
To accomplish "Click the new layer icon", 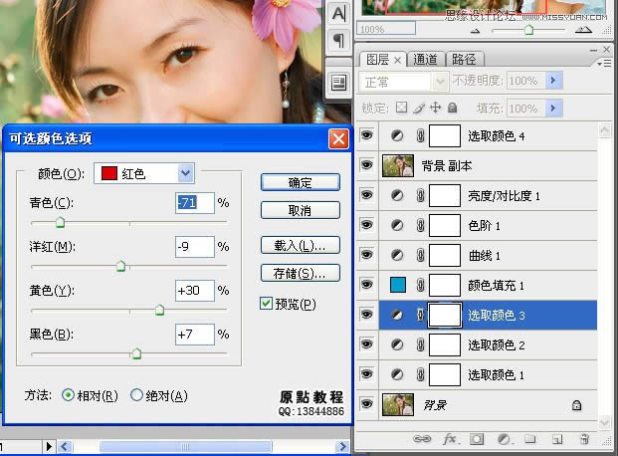I will click(557, 438).
